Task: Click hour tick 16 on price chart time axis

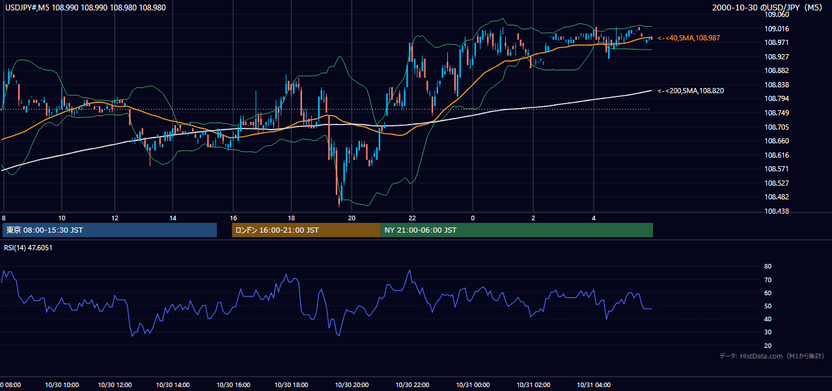Action: [x=232, y=218]
